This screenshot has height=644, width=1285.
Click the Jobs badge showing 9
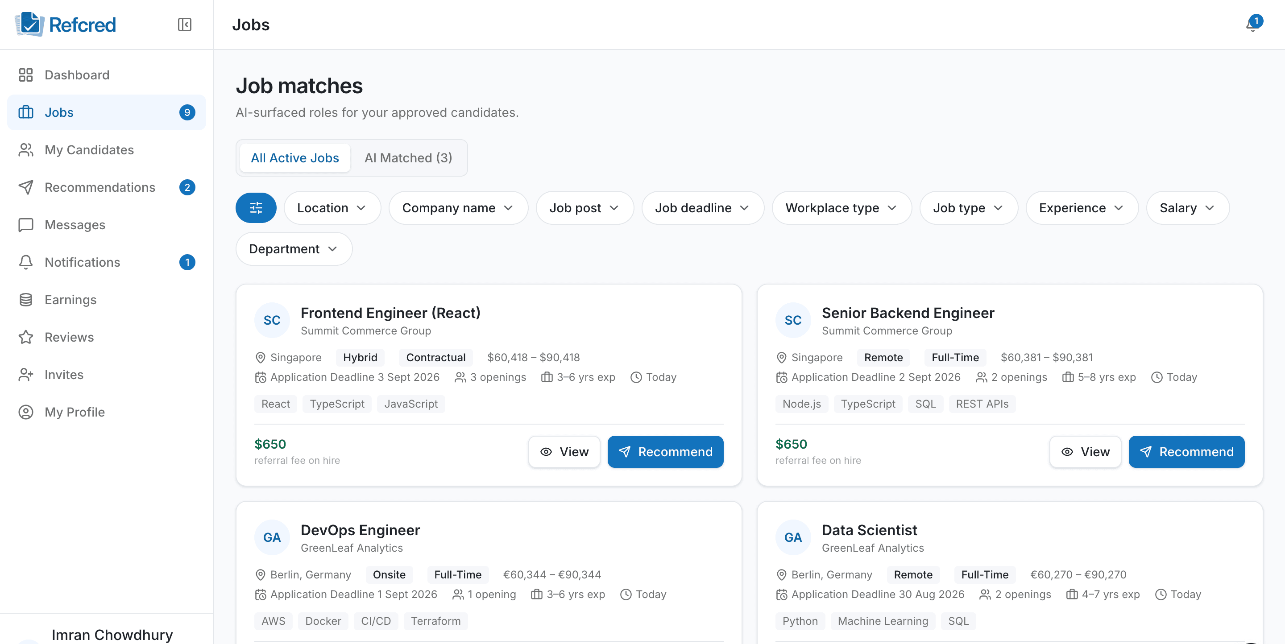point(187,112)
